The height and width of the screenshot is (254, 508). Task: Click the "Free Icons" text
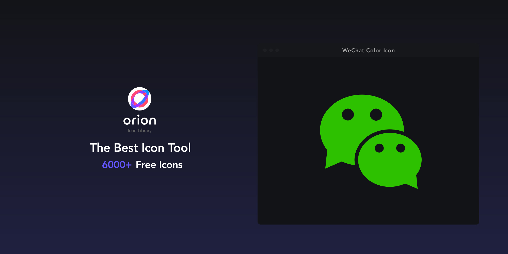coord(159,165)
